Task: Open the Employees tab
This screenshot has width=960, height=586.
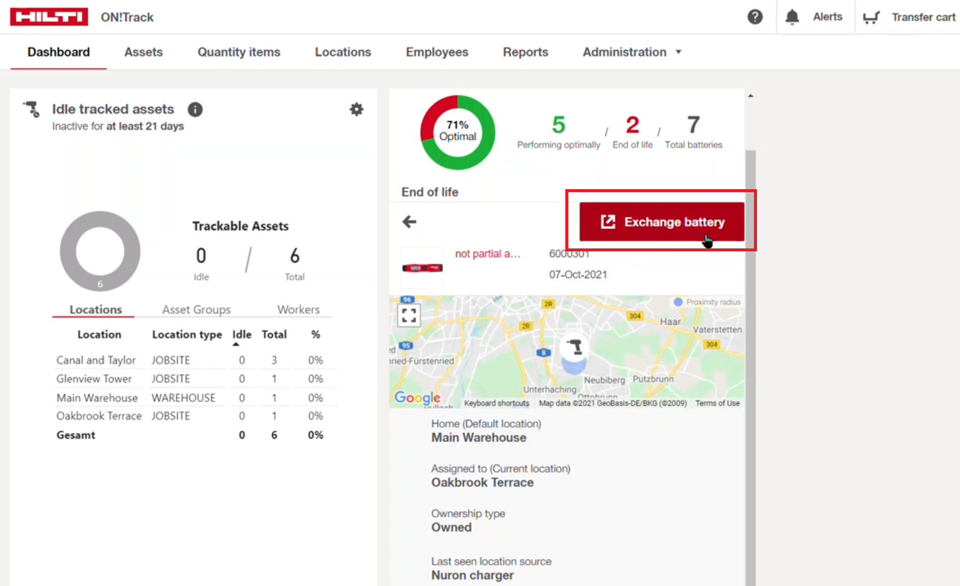Action: click(437, 52)
